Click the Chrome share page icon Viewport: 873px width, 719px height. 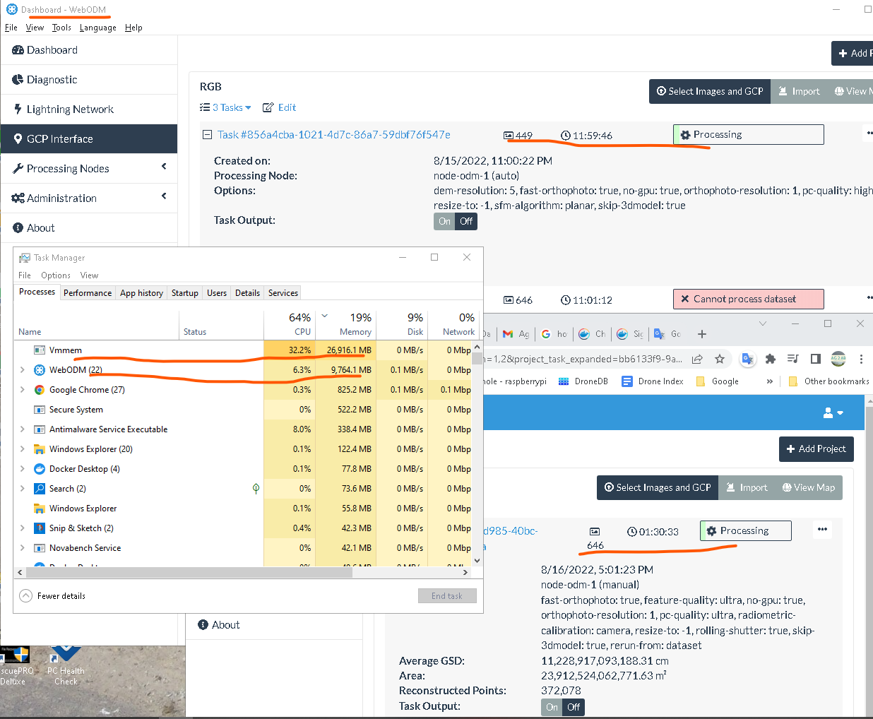coord(697,359)
